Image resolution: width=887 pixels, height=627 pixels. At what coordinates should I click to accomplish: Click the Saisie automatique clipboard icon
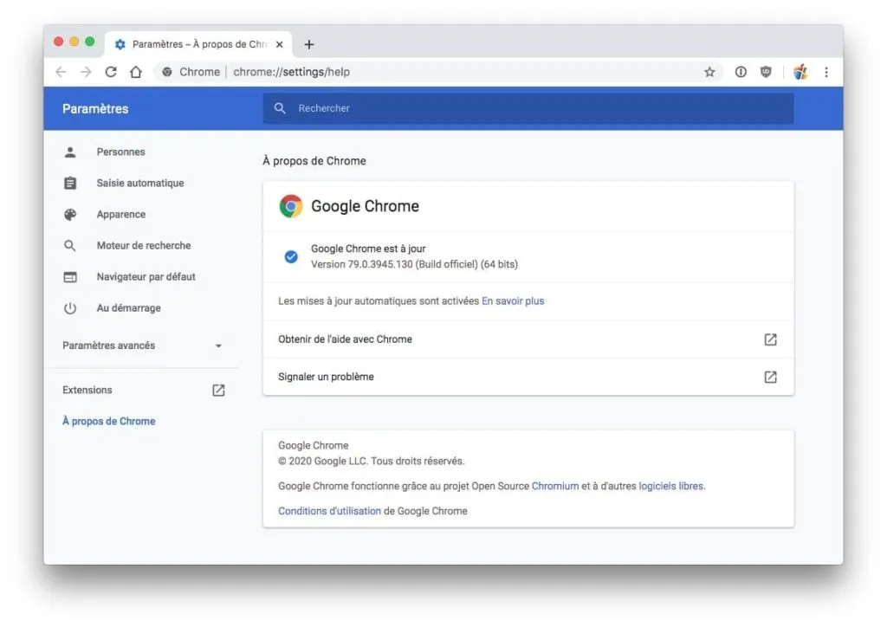point(70,183)
